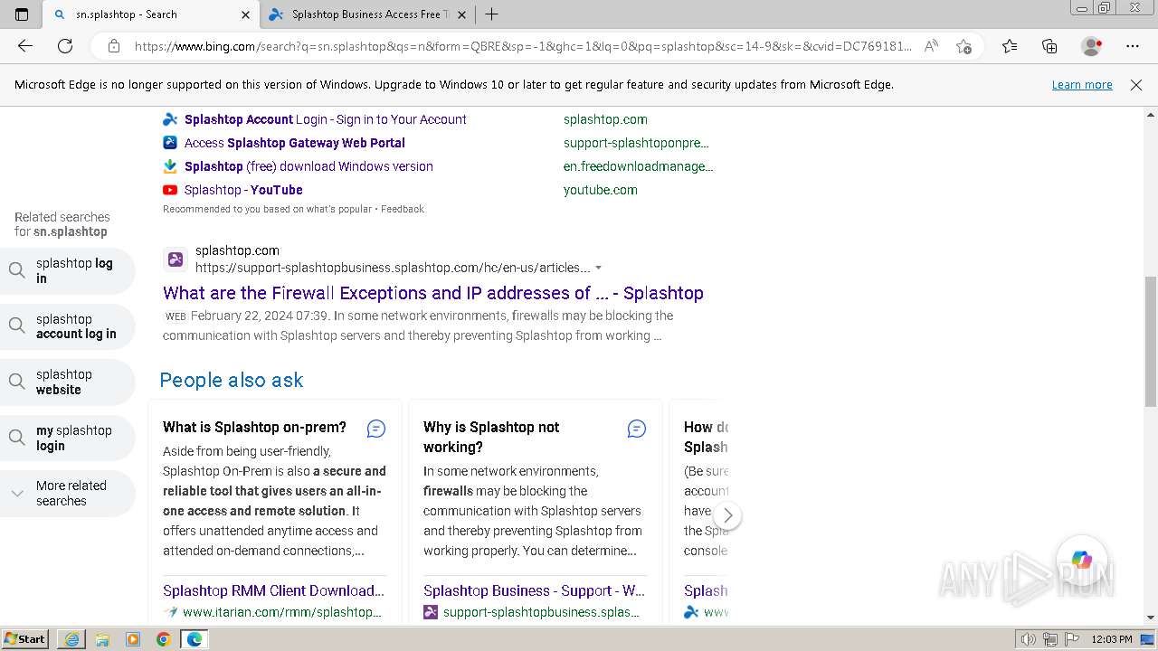Open www.itarian.com source URL
The width and height of the screenshot is (1158, 651).
[x=282, y=612]
